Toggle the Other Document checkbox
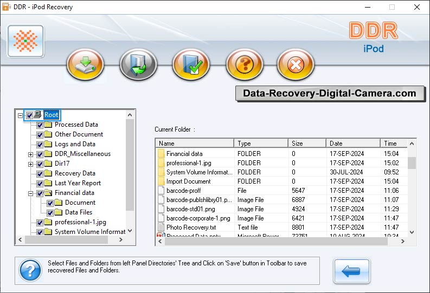The image size is (430, 293). click(x=40, y=135)
